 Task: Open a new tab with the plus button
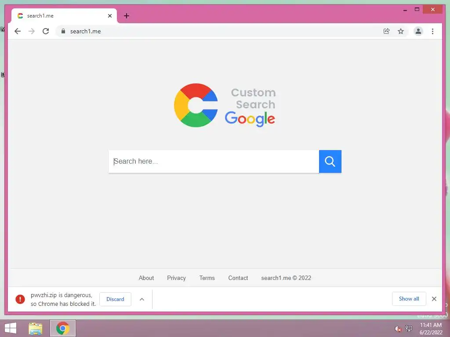tap(126, 16)
